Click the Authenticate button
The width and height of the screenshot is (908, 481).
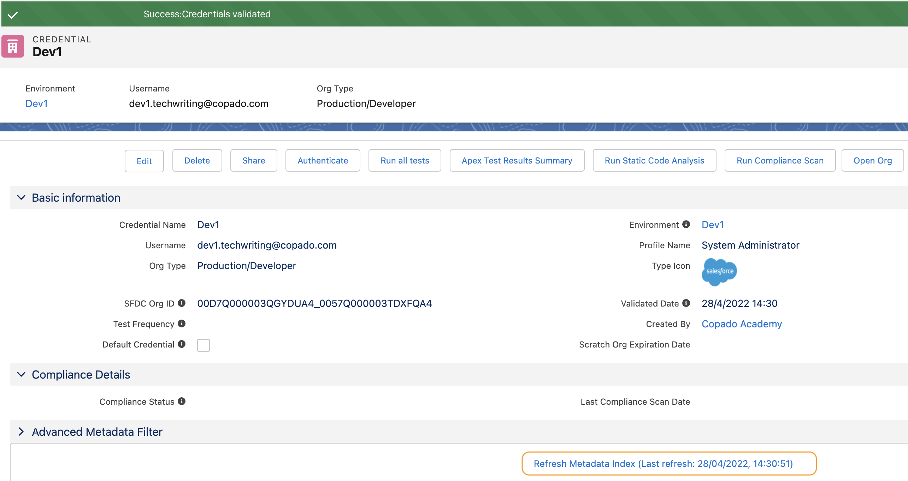pos(323,161)
